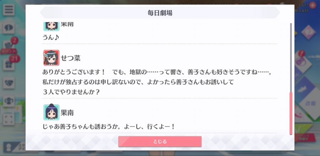Click the pink scrollbar thumb in the dialog
This screenshot has height=156, width=320.
[291, 113]
